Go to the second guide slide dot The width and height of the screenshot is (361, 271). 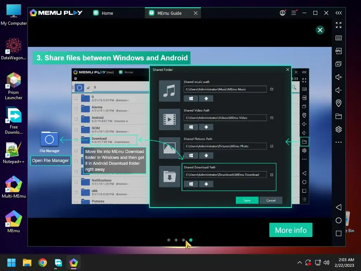click(x=176, y=240)
